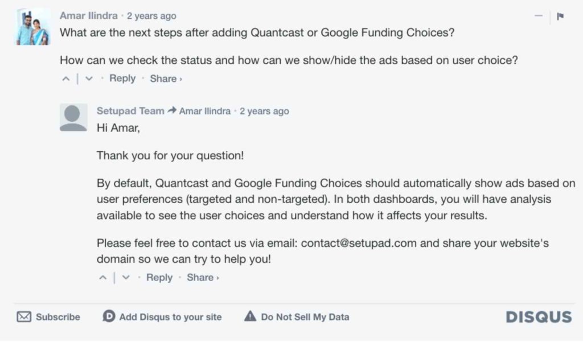This screenshot has height=342, width=583.
Task: Reply to the Setupad Team comment
Action: coord(159,278)
